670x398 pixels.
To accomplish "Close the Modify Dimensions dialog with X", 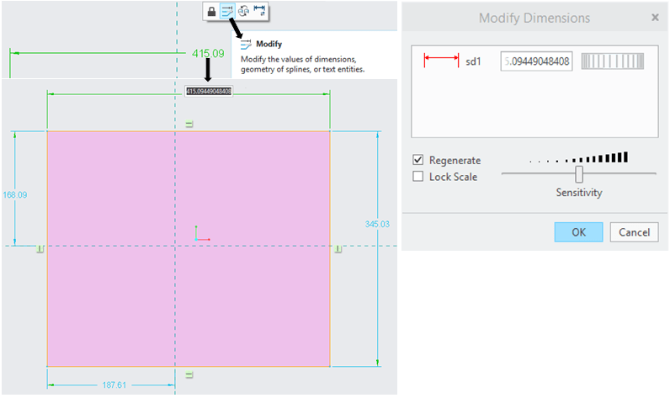I will 655,17.
